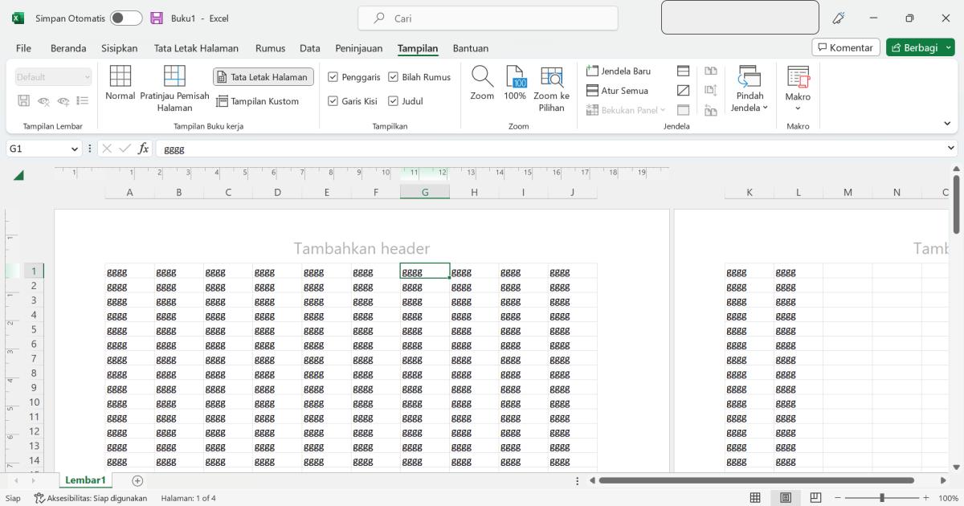Click the Jendela Baru button
Image resolution: width=964 pixels, height=506 pixels.
click(619, 71)
